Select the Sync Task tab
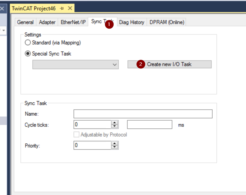Image resolution: width=246 pixels, height=195 pixels. (102, 22)
